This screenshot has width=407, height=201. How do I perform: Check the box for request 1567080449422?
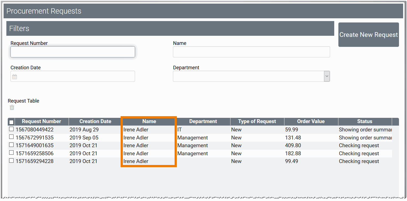11,129
